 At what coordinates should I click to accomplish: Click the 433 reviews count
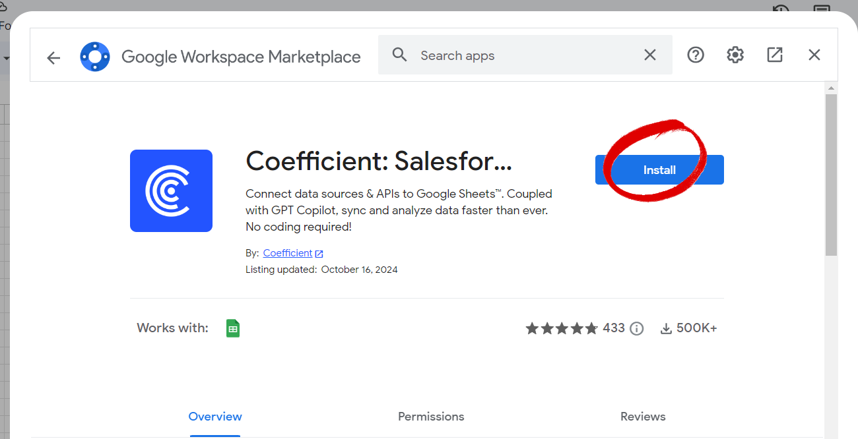coord(614,328)
